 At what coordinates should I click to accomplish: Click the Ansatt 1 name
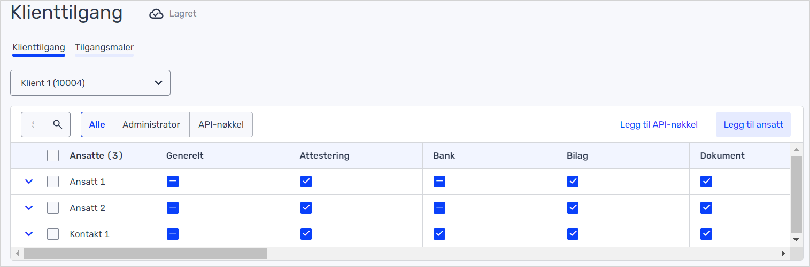[x=88, y=182]
